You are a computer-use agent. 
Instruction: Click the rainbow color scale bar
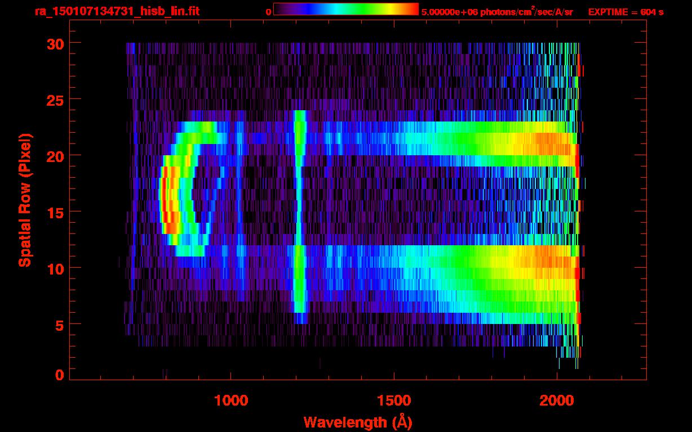pos(346,10)
